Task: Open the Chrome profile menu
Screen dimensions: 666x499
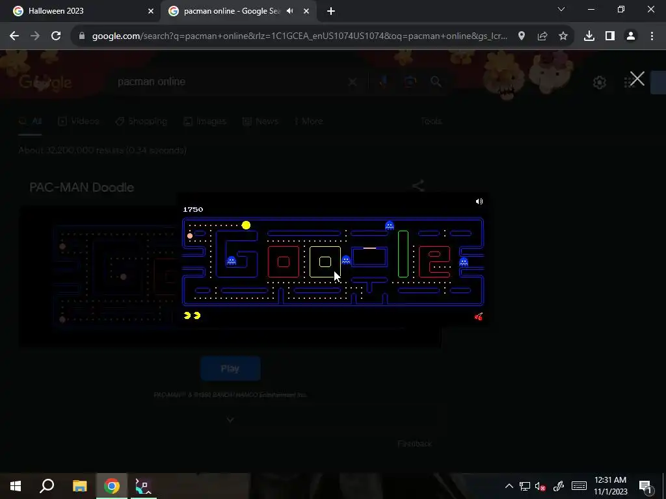Action: (x=631, y=36)
